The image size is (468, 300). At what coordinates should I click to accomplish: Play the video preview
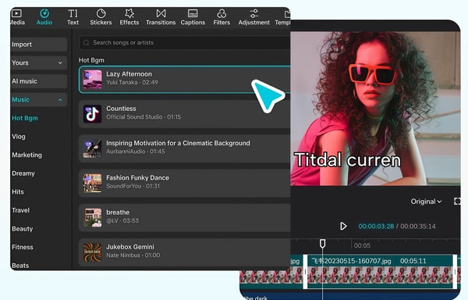(x=343, y=227)
